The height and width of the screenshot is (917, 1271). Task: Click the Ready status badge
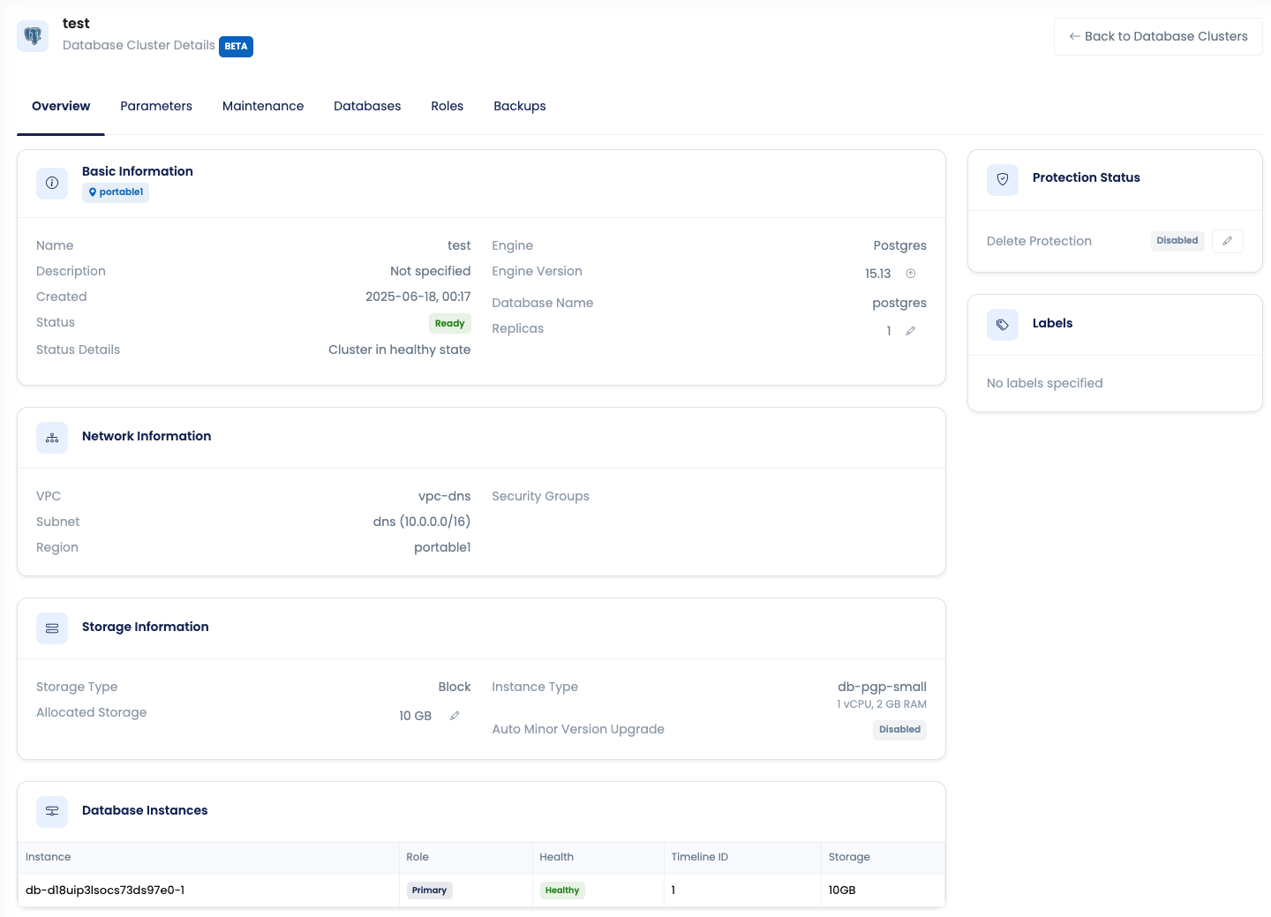click(449, 323)
